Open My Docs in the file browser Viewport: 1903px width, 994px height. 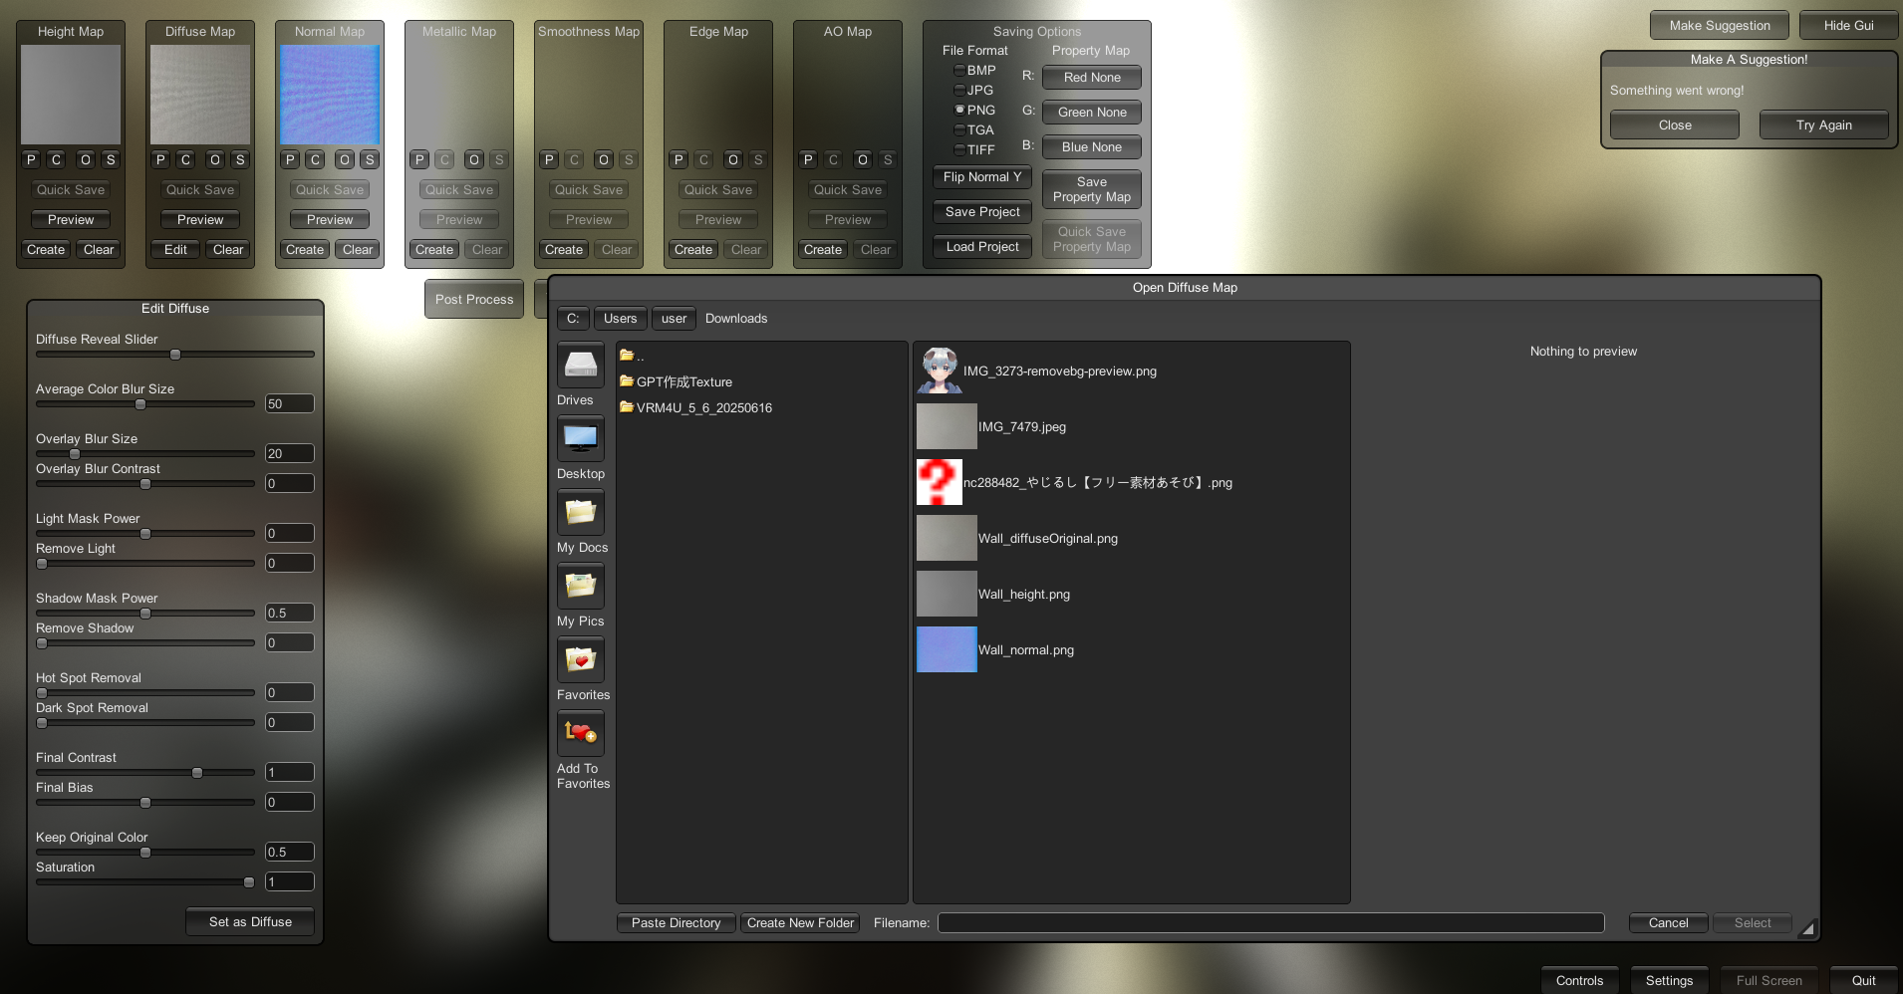[x=581, y=513]
